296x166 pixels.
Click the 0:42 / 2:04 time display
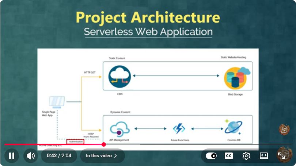tap(59, 156)
